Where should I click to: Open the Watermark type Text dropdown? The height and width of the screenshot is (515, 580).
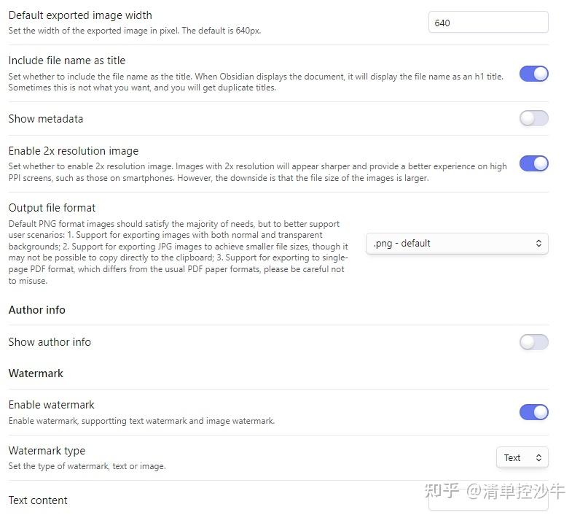point(522,458)
